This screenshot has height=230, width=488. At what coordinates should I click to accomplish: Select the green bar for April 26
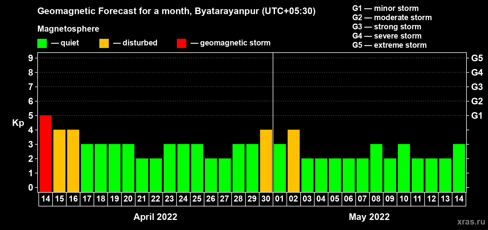(211, 175)
